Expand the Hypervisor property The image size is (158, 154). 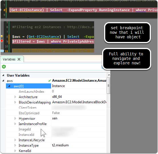(15, 119)
